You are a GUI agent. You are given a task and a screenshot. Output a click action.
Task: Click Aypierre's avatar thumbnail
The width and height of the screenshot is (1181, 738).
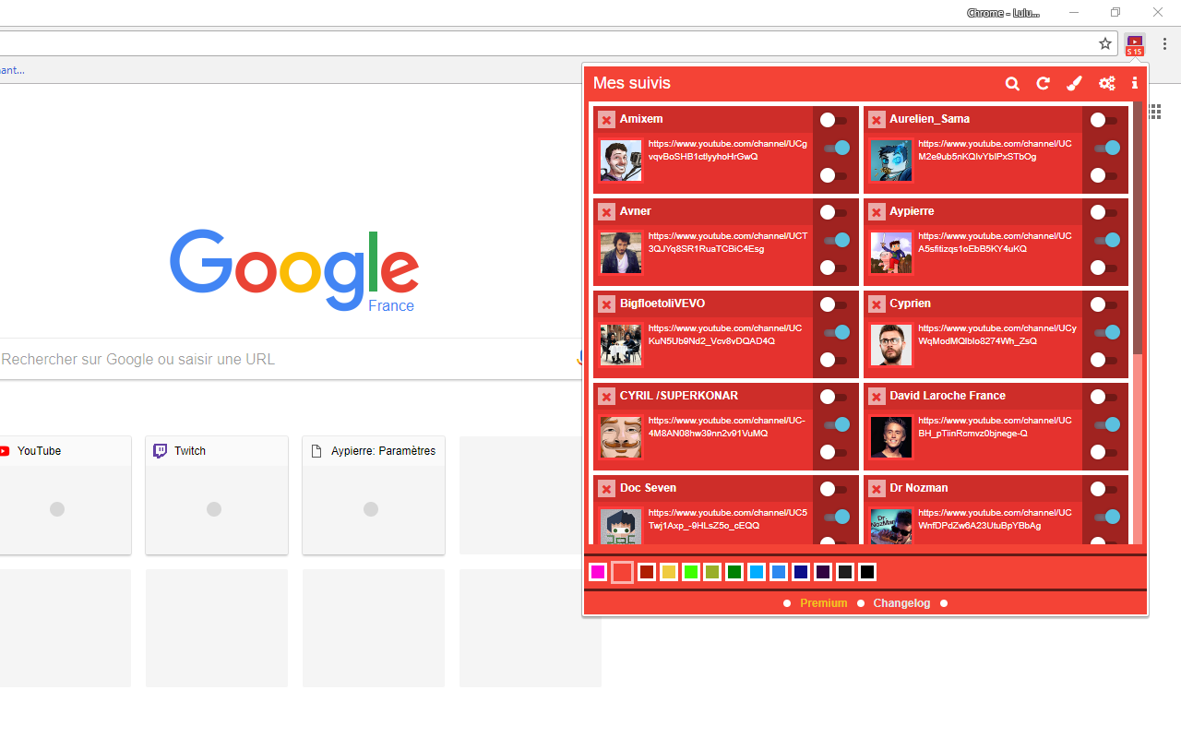click(891, 253)
